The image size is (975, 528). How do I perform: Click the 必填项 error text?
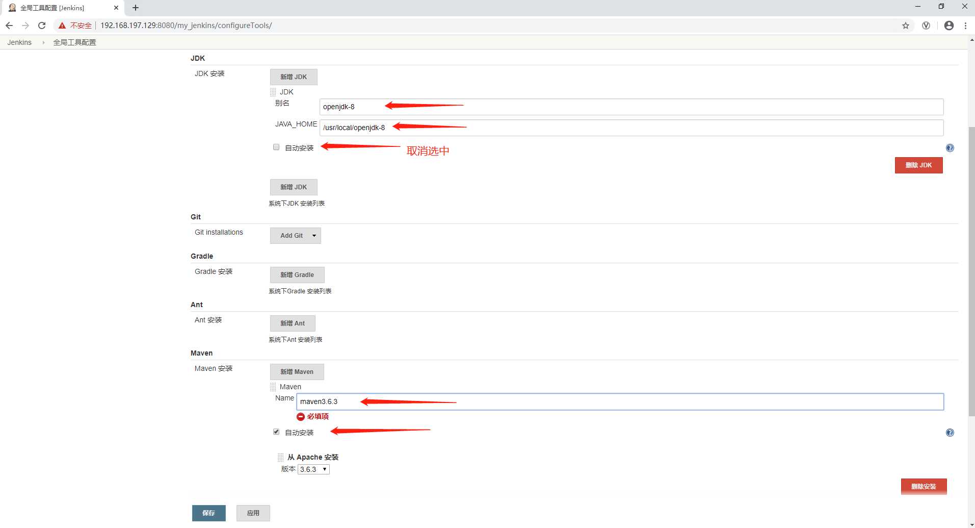click(x=318, y=417)
